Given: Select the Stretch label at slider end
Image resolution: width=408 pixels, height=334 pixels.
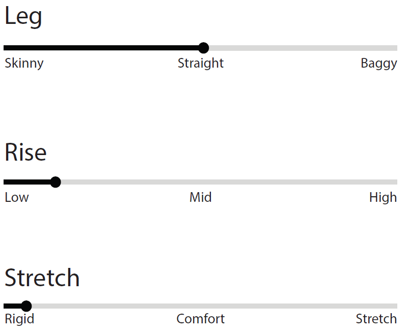Looking at the screenshot, I should tap(376, 319).
